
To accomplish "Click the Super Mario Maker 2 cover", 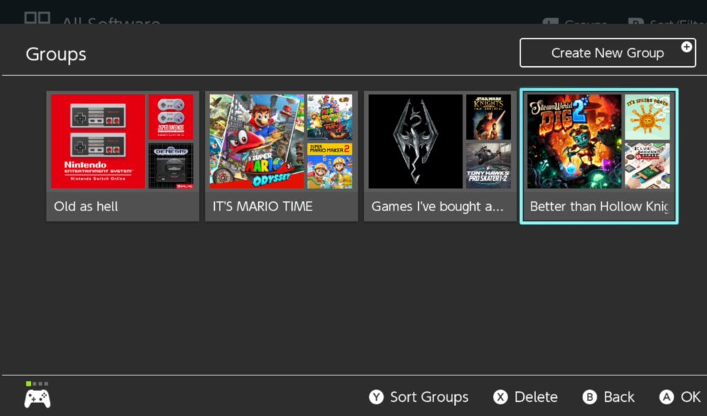I will pos(329,166).
